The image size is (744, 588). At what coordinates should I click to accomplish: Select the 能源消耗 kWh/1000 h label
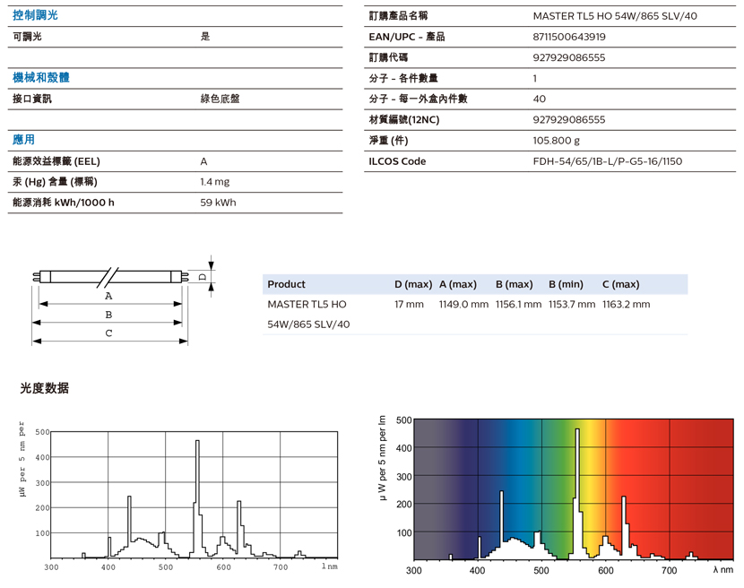[x=63, y=203]
